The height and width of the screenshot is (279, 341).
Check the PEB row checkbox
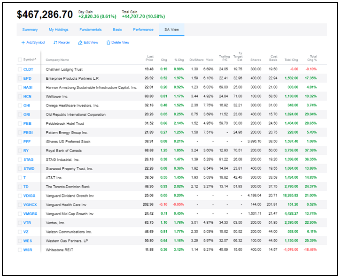point(20,124)
